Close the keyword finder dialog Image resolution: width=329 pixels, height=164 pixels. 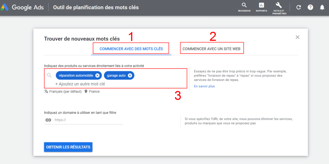pos(298,37)
